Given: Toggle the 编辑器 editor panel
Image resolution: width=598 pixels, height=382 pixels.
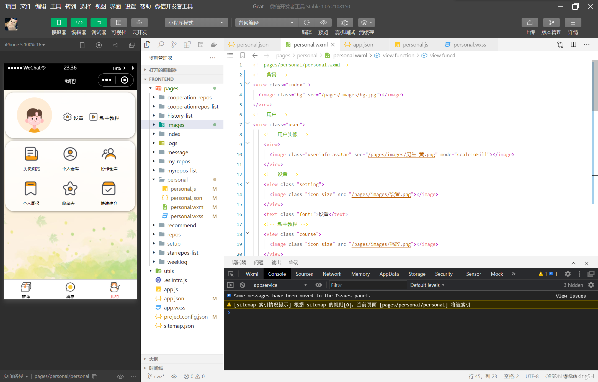Looking at the screenshot, I should coord(79,23).
